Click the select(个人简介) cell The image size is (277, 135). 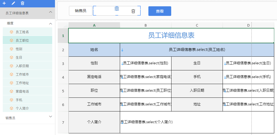(197, 122)
